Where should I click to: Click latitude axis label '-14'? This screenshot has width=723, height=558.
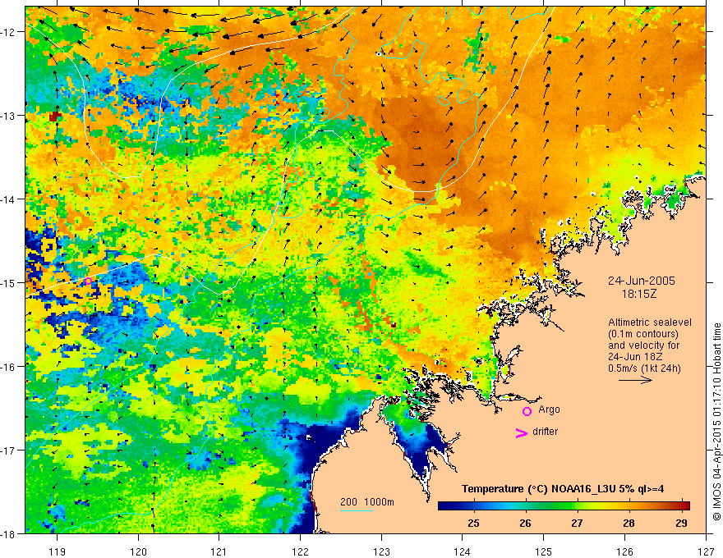coord(9,199)
